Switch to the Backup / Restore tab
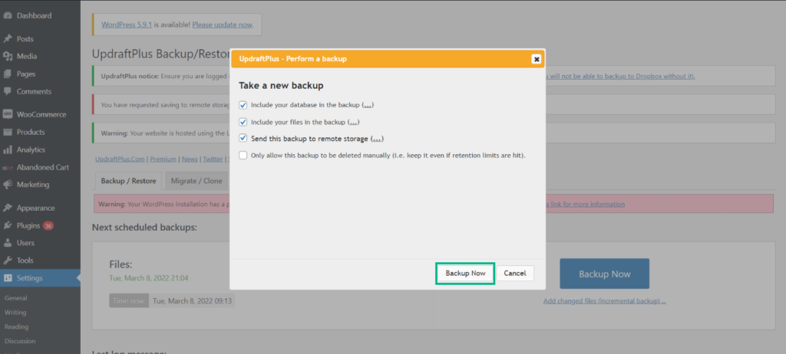The width and height of the screenshot is (786, 354). coord(128,181)
